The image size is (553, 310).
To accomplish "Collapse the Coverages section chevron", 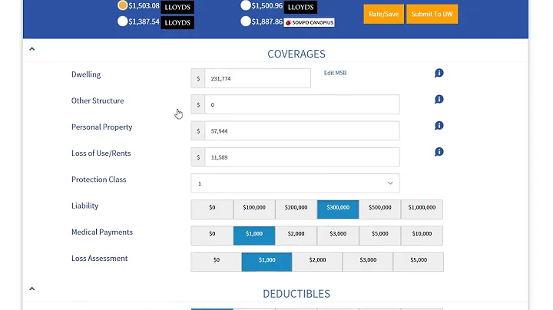I will [x=31, y=49].
